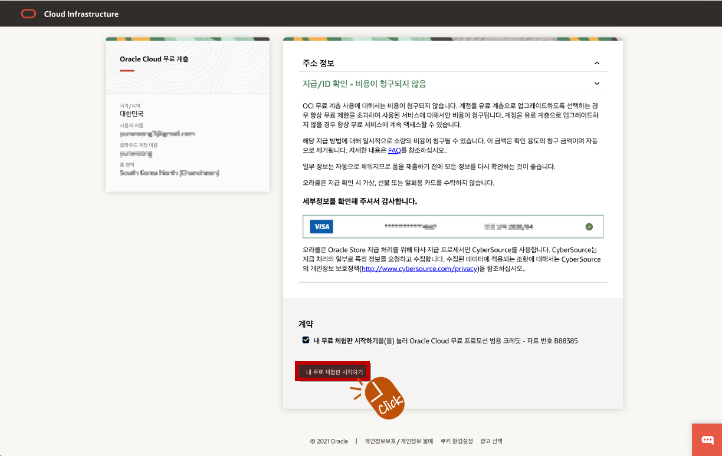Open the 쿠키 환경설정 footer link
The image size is (722, 456).
[457, 441]
